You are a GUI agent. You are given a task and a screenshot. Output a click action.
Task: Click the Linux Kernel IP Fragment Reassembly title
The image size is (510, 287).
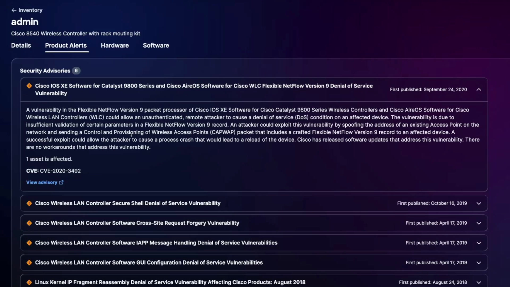pos(170,282)
